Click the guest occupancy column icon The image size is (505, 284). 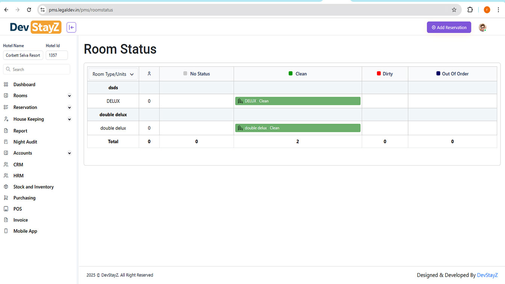tap(149, 74)
